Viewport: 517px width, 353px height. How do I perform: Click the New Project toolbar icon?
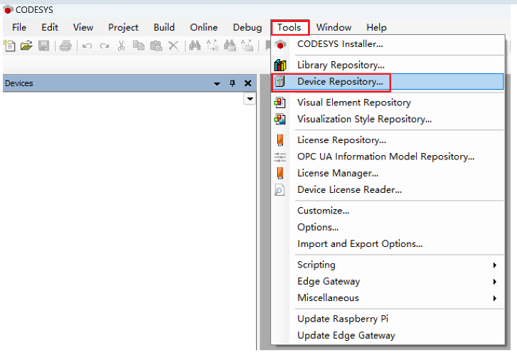(10, 46)
